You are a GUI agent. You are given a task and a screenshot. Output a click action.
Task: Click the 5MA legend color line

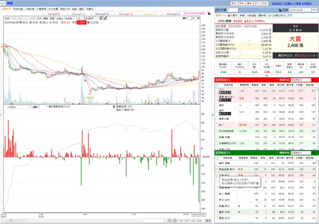pos(44,14)
